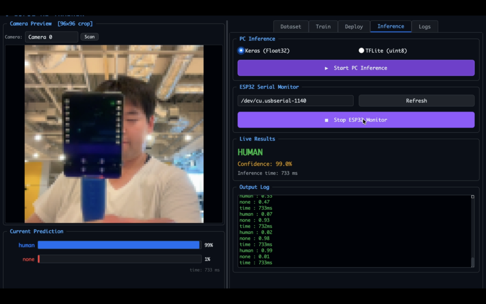
Task: Open the Train tab
Action: (323, 27)
